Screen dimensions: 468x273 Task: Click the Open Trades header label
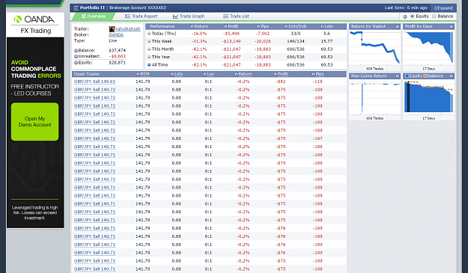tap(87, 74)
